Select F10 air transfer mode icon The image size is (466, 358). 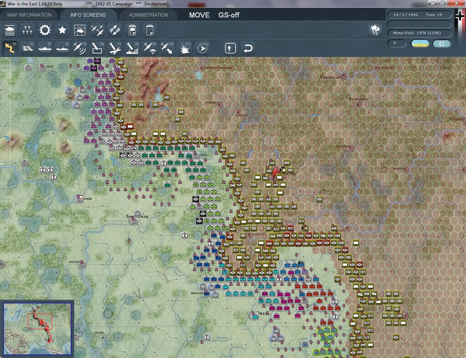[167, 48]
